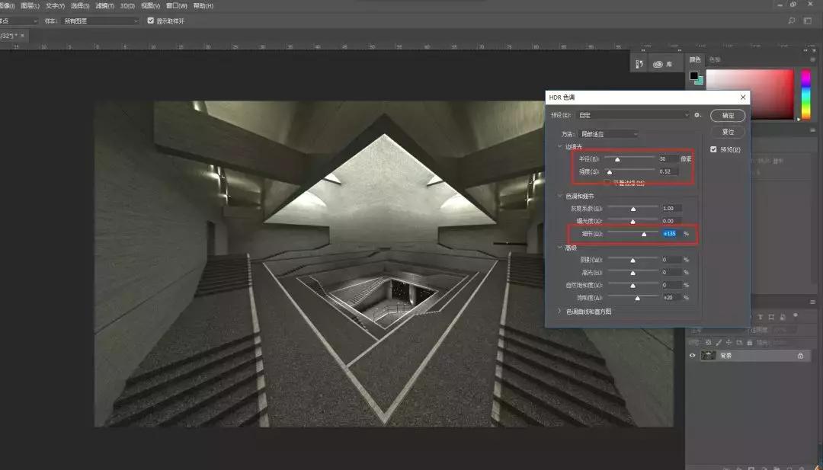Image resolution: width=823 pixels, height=470 pixels.
Task: Open the 窗口(W) menu
Action: tap(176, 6)
